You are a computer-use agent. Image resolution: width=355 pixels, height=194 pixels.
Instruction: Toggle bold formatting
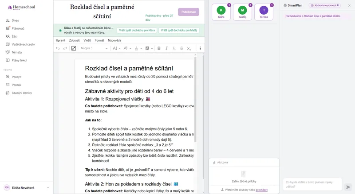(159, 48)
